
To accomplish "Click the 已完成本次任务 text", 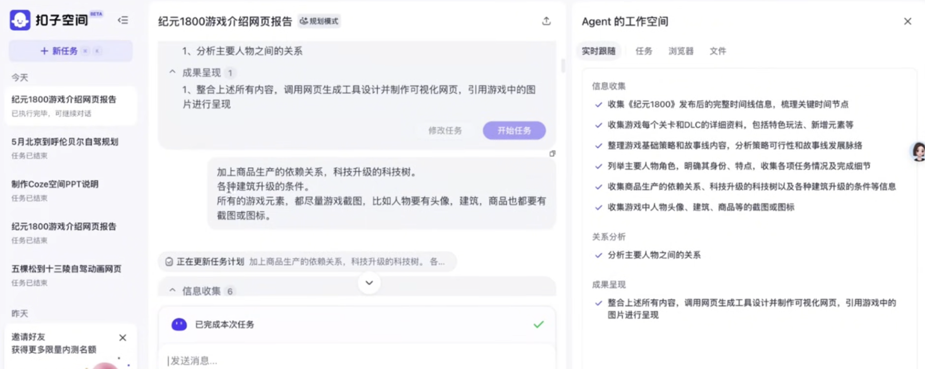I will [x=225, y=324].
